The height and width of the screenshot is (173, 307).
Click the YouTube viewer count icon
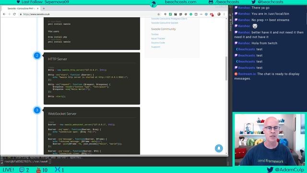click(38, 170)
